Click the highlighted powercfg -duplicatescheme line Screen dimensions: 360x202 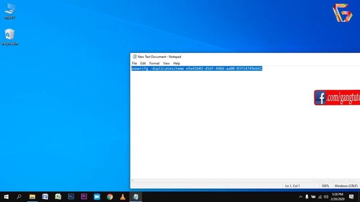(x=196, y=68)
